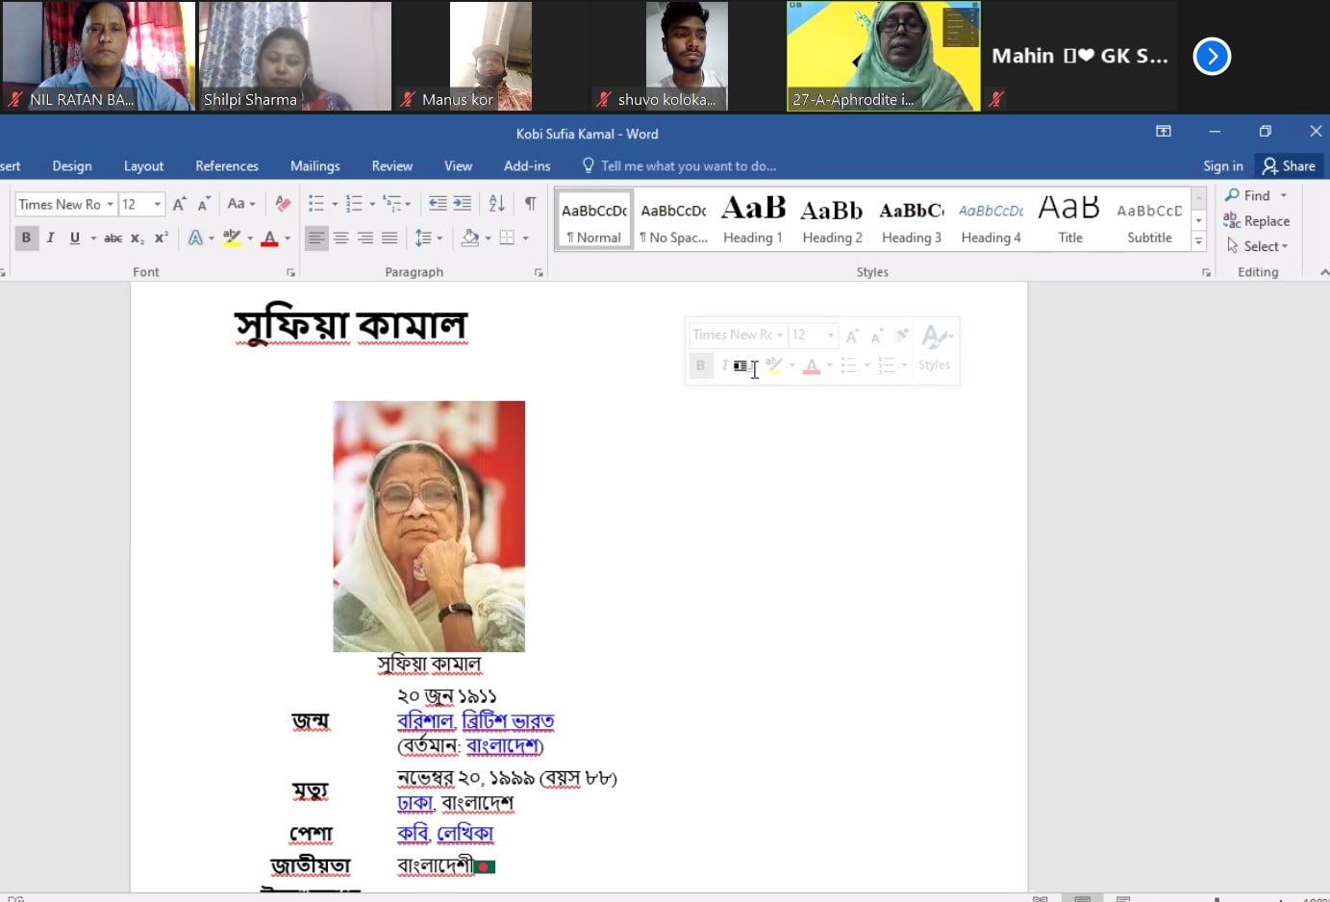
Task: Toggle Show/Hide paragraph marks
Action: (x=530, y=204)
